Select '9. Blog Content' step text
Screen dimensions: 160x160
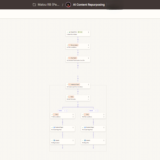55,143
